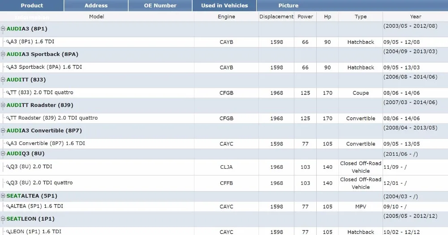Click the MPV type cell
Viewport: 448px width, 235px height.
pyautogui.click(x=361, y=207)
